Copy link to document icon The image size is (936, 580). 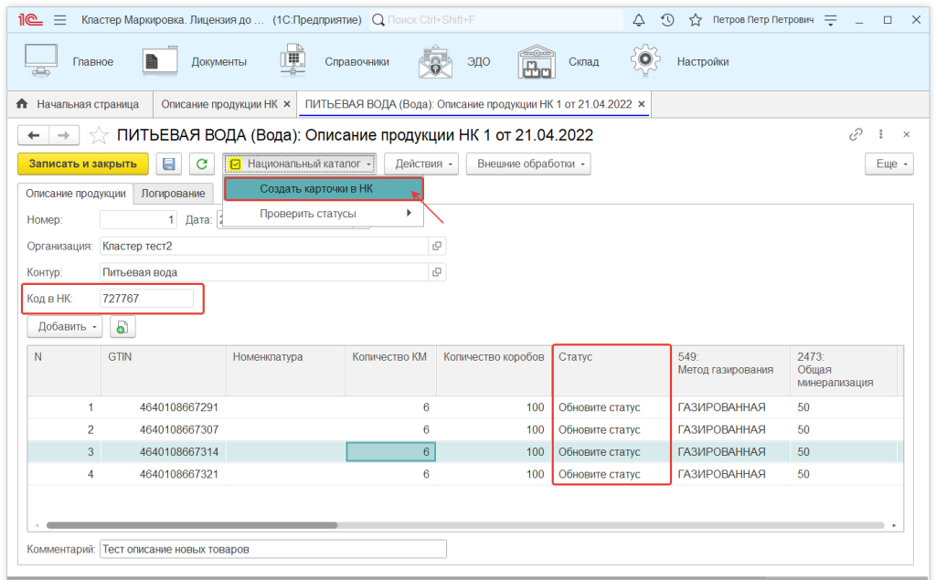(856, 135)
